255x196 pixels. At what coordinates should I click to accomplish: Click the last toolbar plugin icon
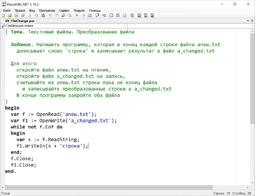(x=152, y=15)
